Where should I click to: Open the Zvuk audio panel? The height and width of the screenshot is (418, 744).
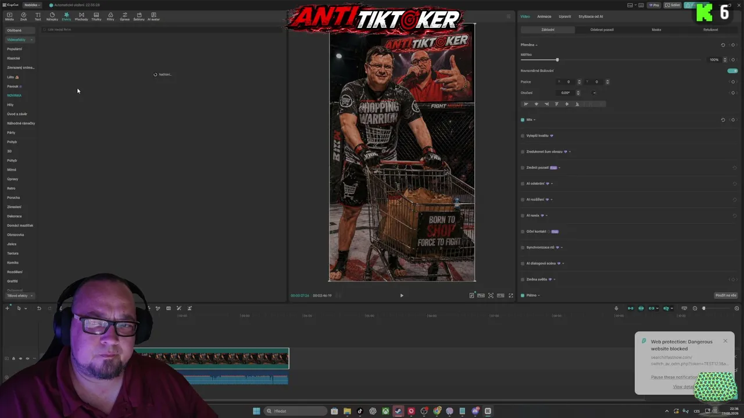tap(24, 16)
